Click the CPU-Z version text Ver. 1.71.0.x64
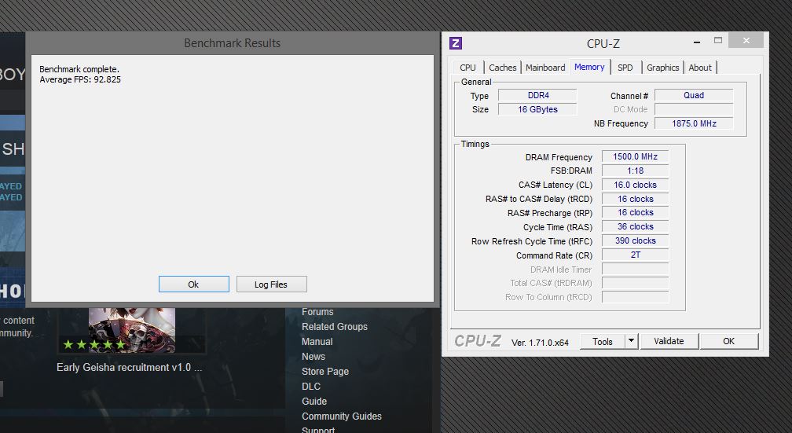 pos(540,343)
